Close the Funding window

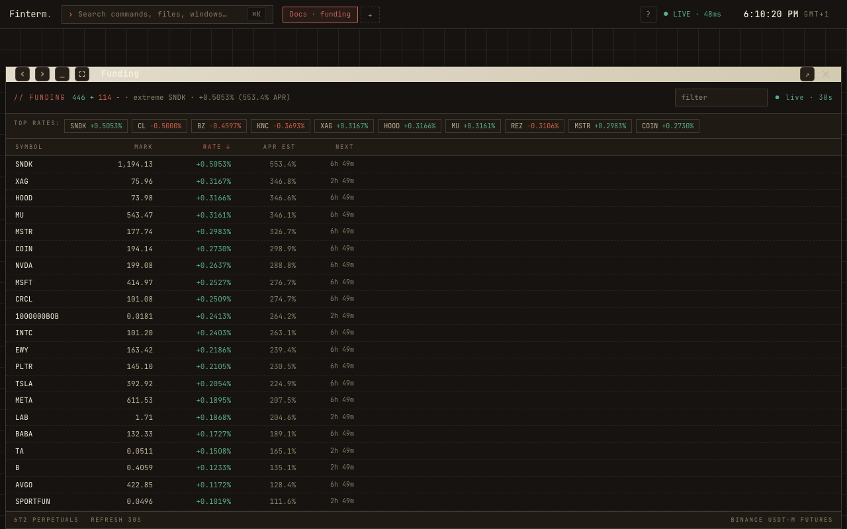(826, 74)
